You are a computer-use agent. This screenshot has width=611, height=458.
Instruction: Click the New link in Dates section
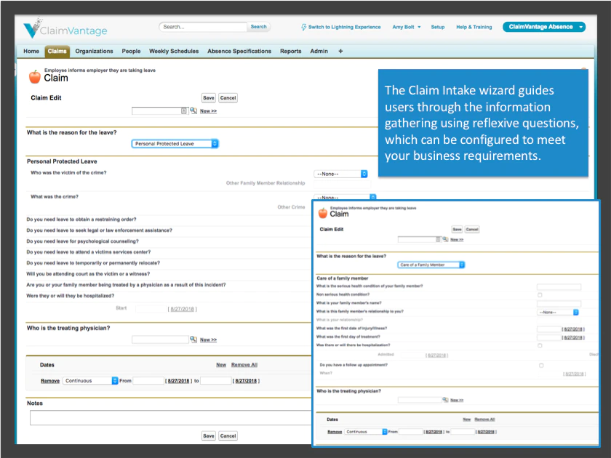[221, 365]
